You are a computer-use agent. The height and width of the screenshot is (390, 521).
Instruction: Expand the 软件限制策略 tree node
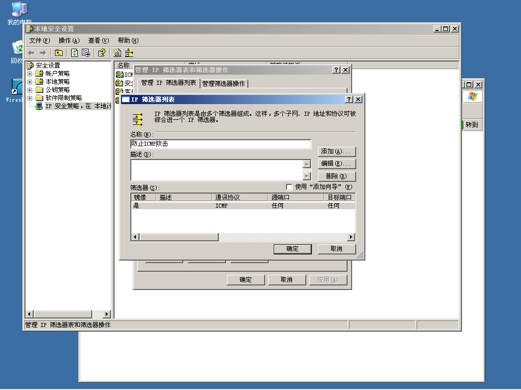[x=30, y=98]
